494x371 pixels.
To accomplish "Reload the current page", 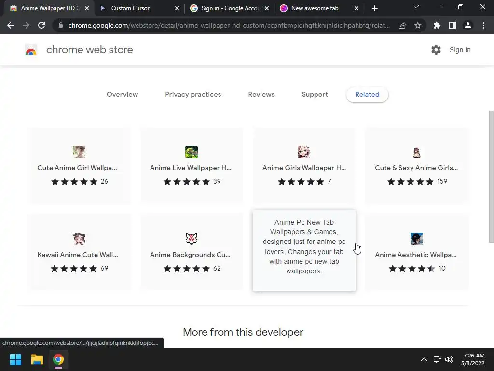I will [41, 25].
